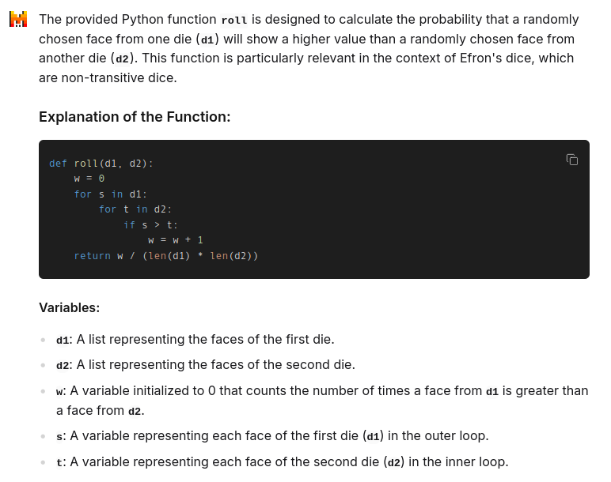Click the 'return w / (len(d1) * len(d2))' line
The image size is (611, 482).
point(166,255)
